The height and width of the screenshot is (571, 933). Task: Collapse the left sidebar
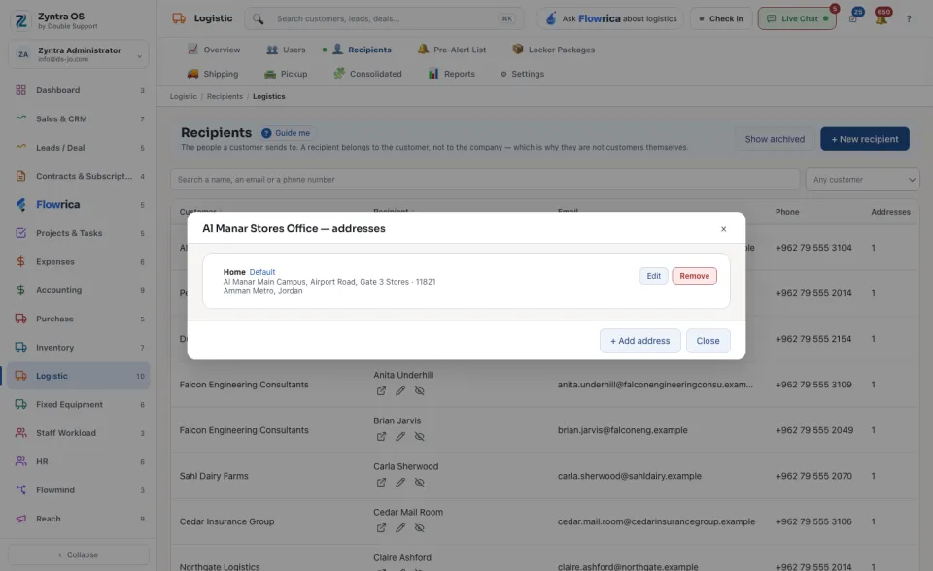[x=79, y=554]
